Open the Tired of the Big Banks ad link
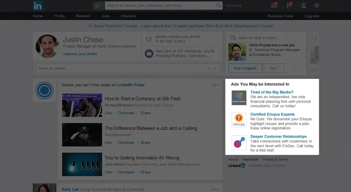 click(271, 92)
